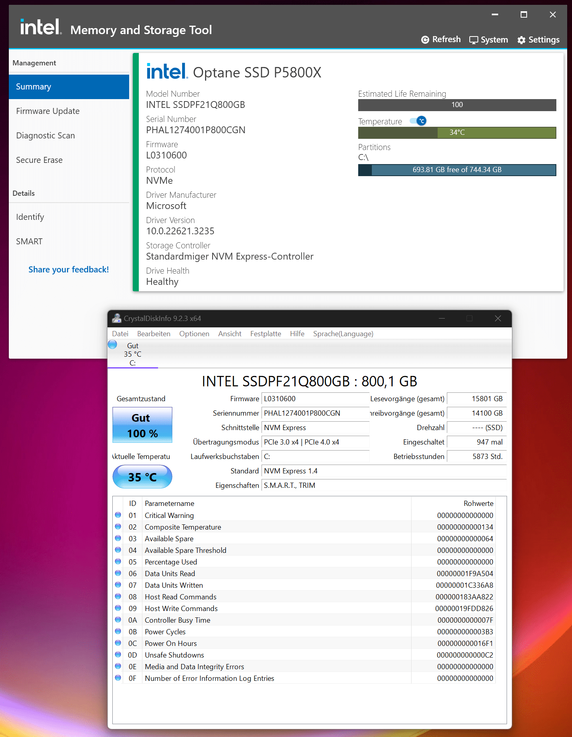Open Secure Erase page
This screenshot has height=737, width=572.
69,160
